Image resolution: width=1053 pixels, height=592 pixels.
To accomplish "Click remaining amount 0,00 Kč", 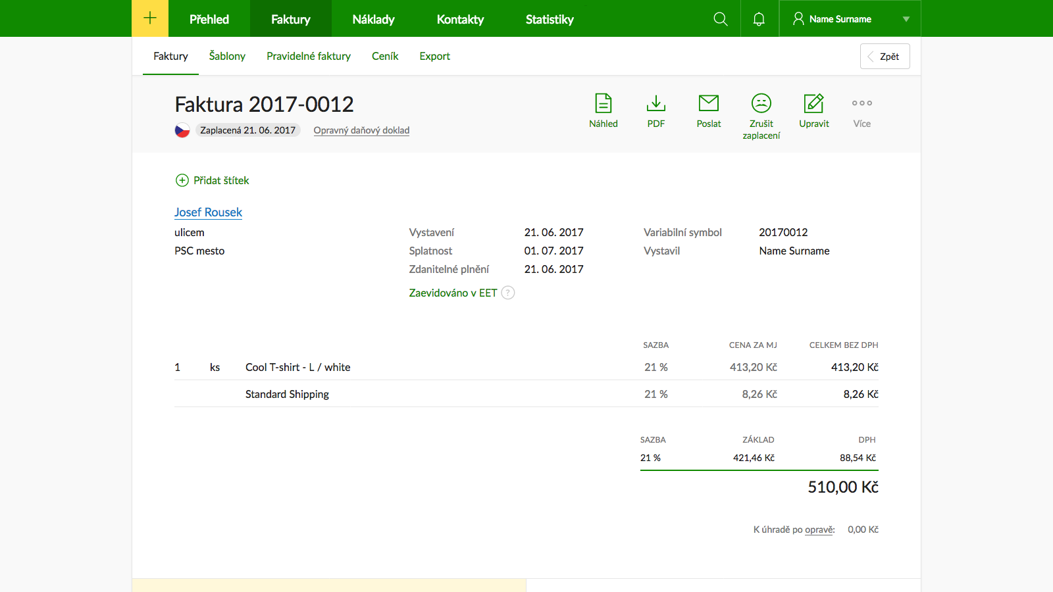I will (x=863, y=530).
